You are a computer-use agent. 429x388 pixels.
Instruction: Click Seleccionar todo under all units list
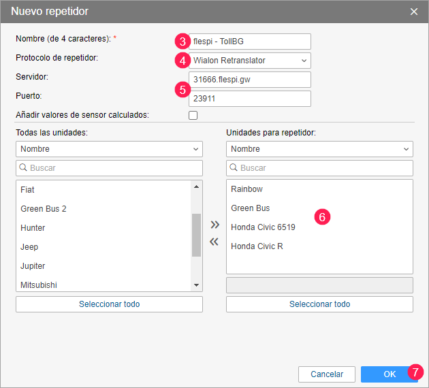click(x=109, y=304)
